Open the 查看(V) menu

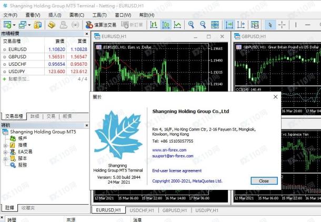coord(33,15)
